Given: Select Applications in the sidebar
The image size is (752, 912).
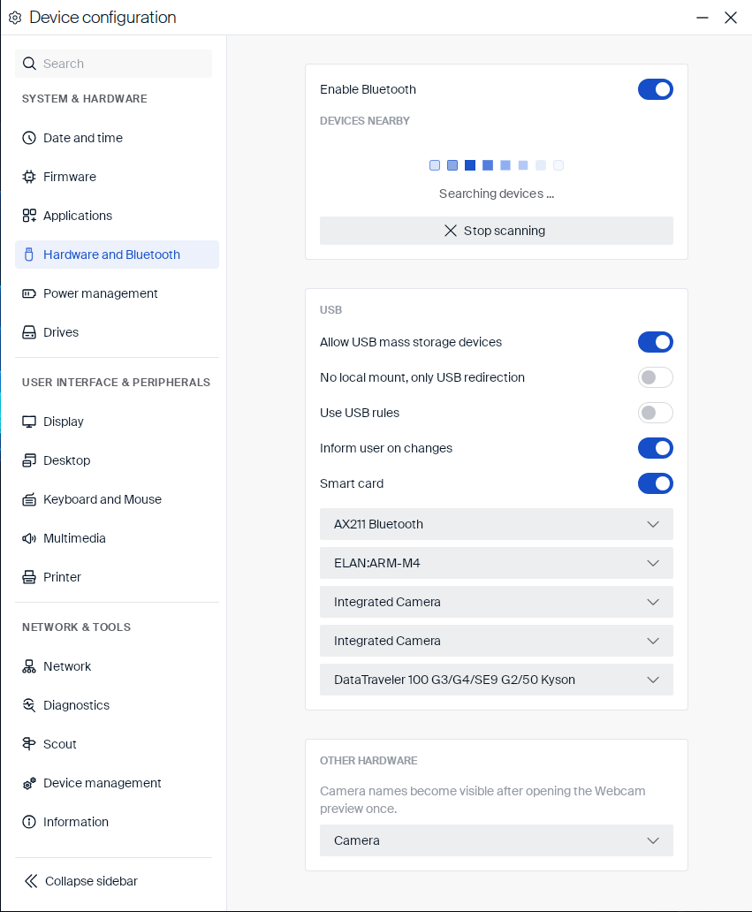Looking at the screenshot, I should (117, 216).
